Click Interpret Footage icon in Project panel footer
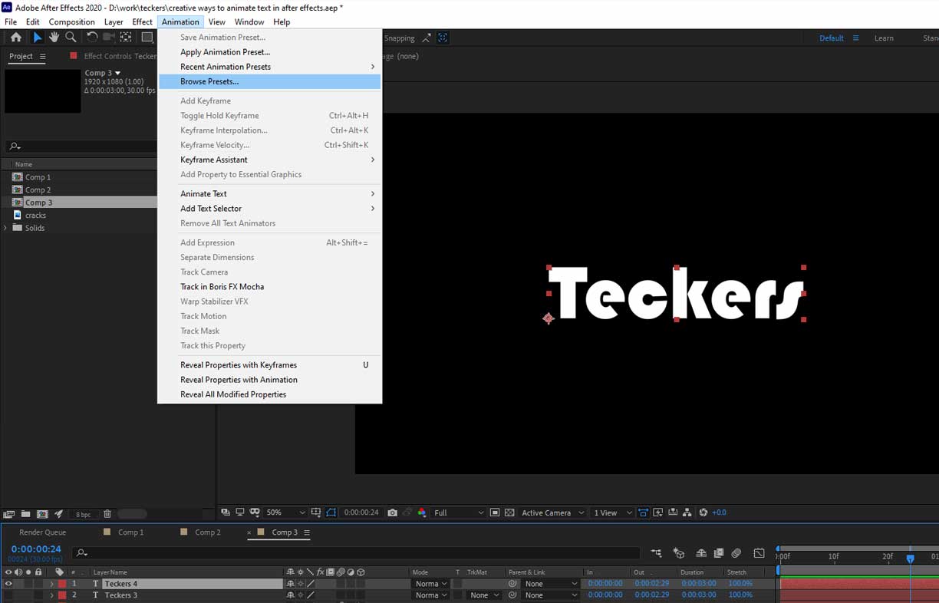Screen dimensions: 939x603 9,514
